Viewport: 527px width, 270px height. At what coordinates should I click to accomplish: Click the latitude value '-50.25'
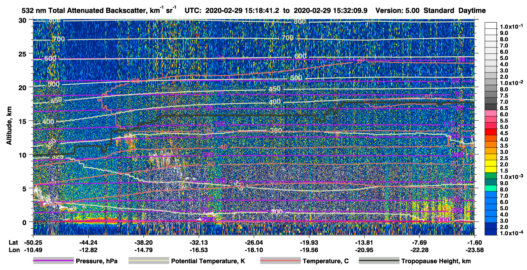pos(33,242)
